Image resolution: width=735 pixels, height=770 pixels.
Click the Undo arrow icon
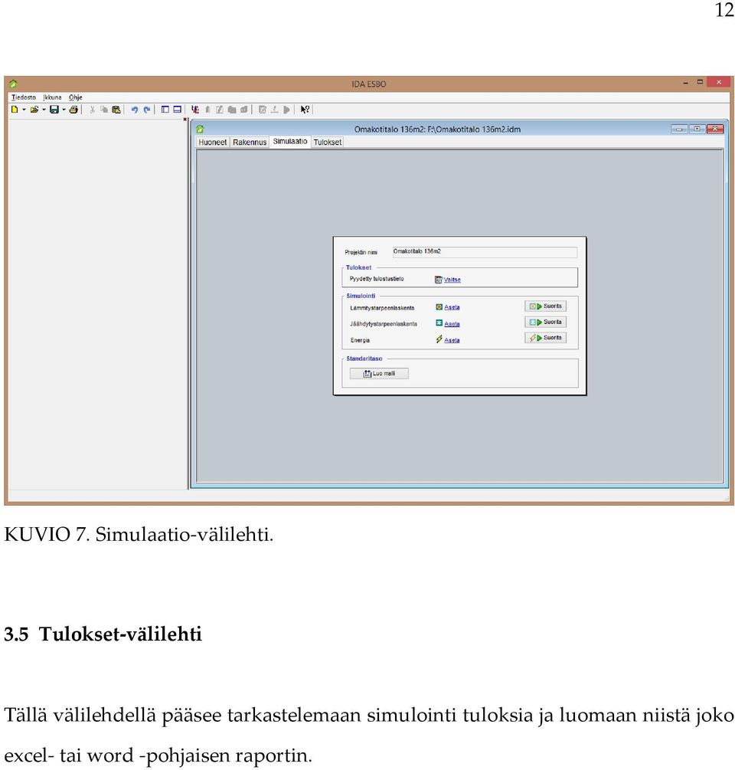click(135, 110)
